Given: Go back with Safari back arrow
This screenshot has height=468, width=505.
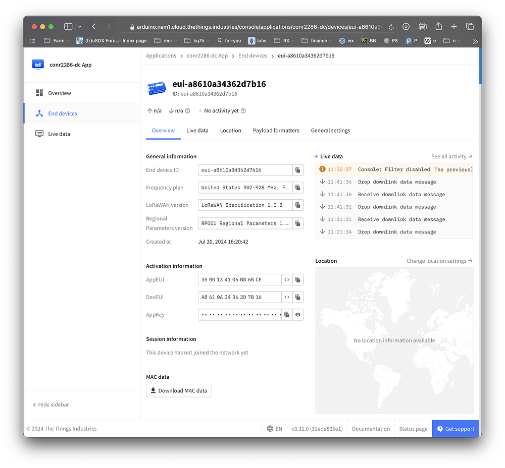Looking at the screenshot, I should [x=94, y=27].
